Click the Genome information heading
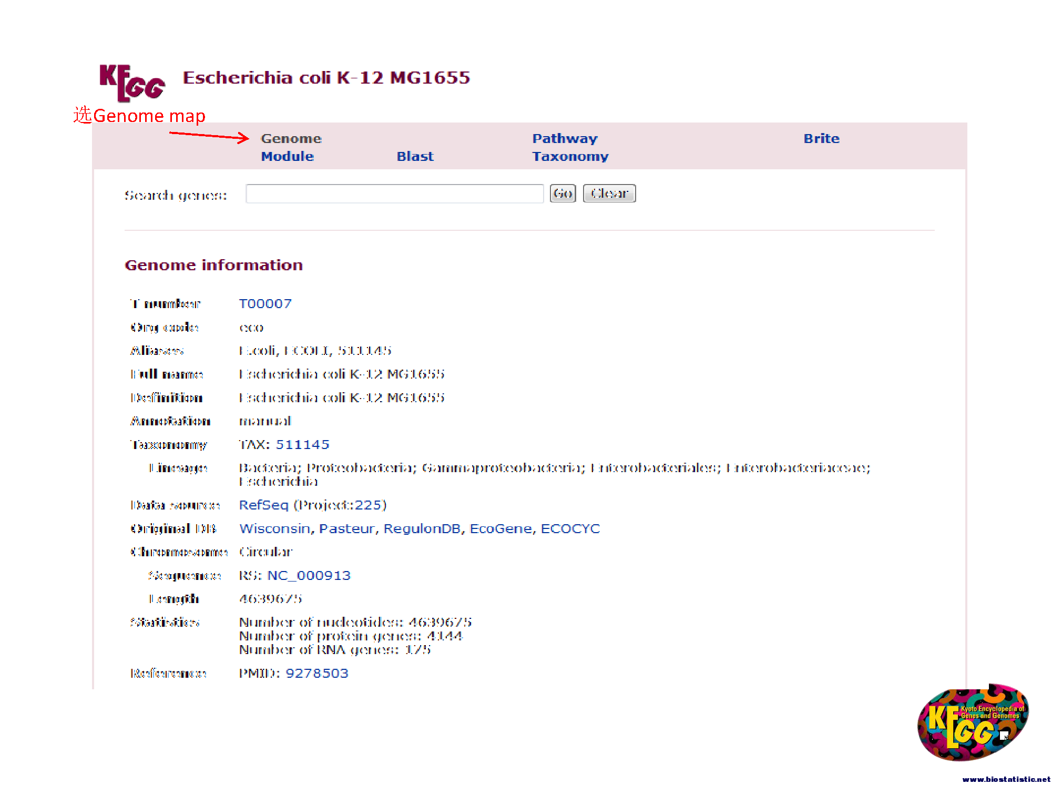 point(214,265)
